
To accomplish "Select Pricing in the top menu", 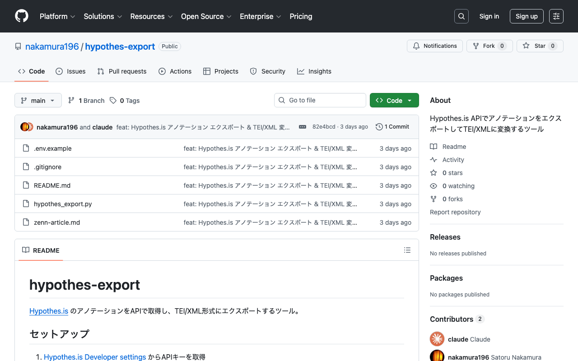I will pos(301,16).
